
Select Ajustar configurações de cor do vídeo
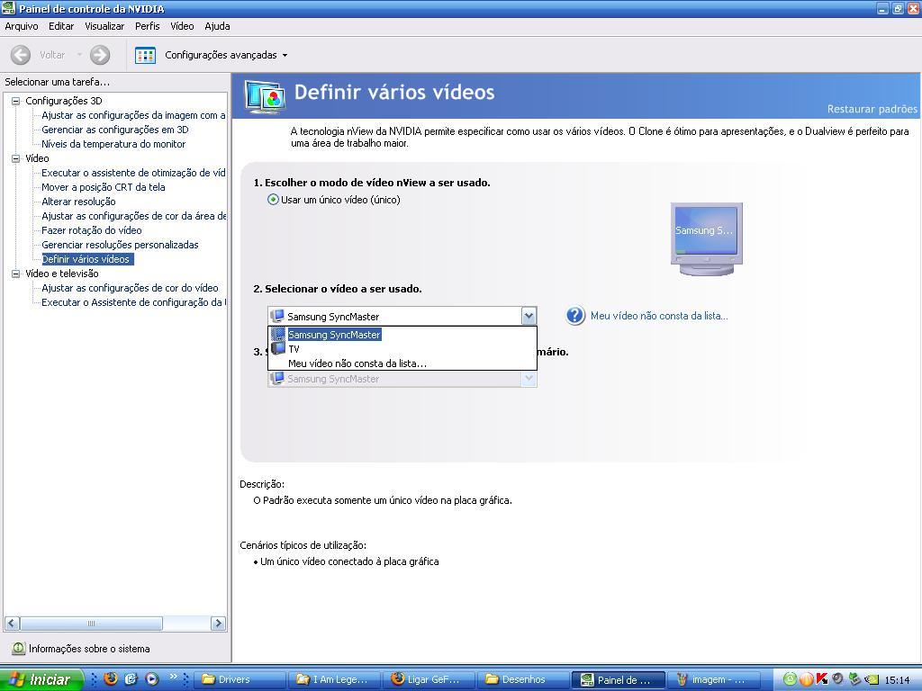click(130, 288)
